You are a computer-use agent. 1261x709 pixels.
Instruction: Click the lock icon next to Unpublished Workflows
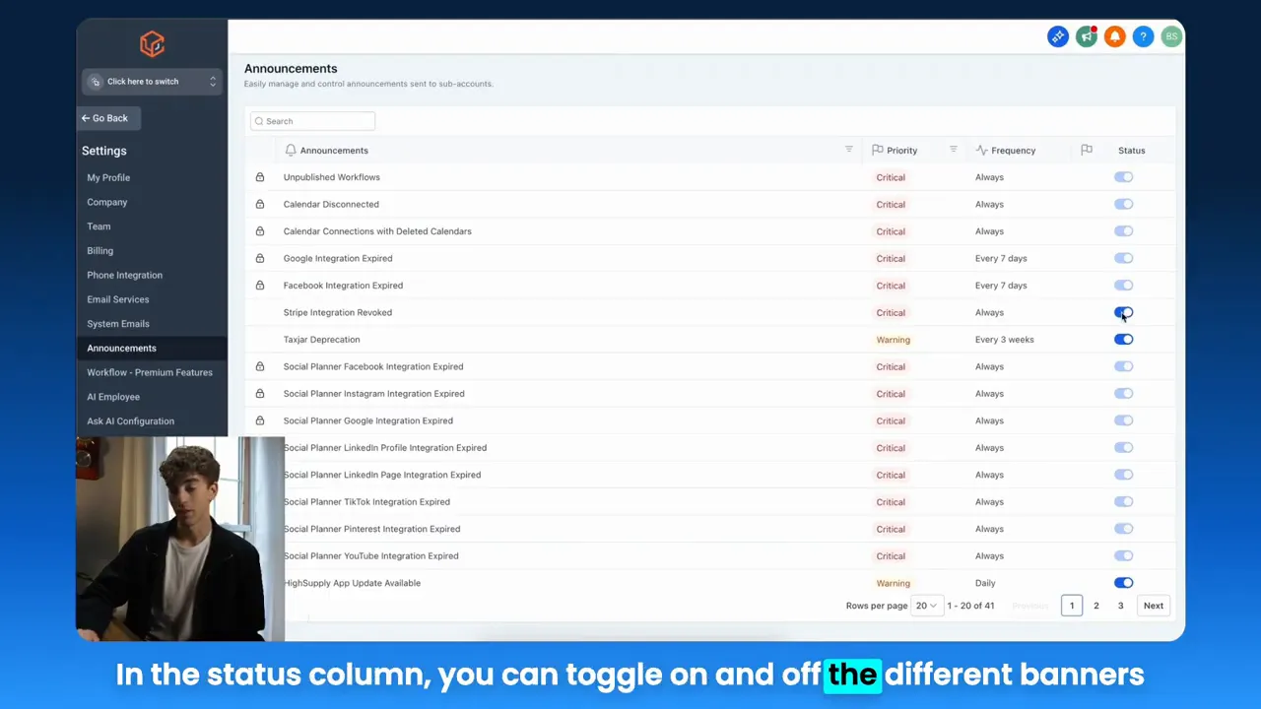click(259, 176)
